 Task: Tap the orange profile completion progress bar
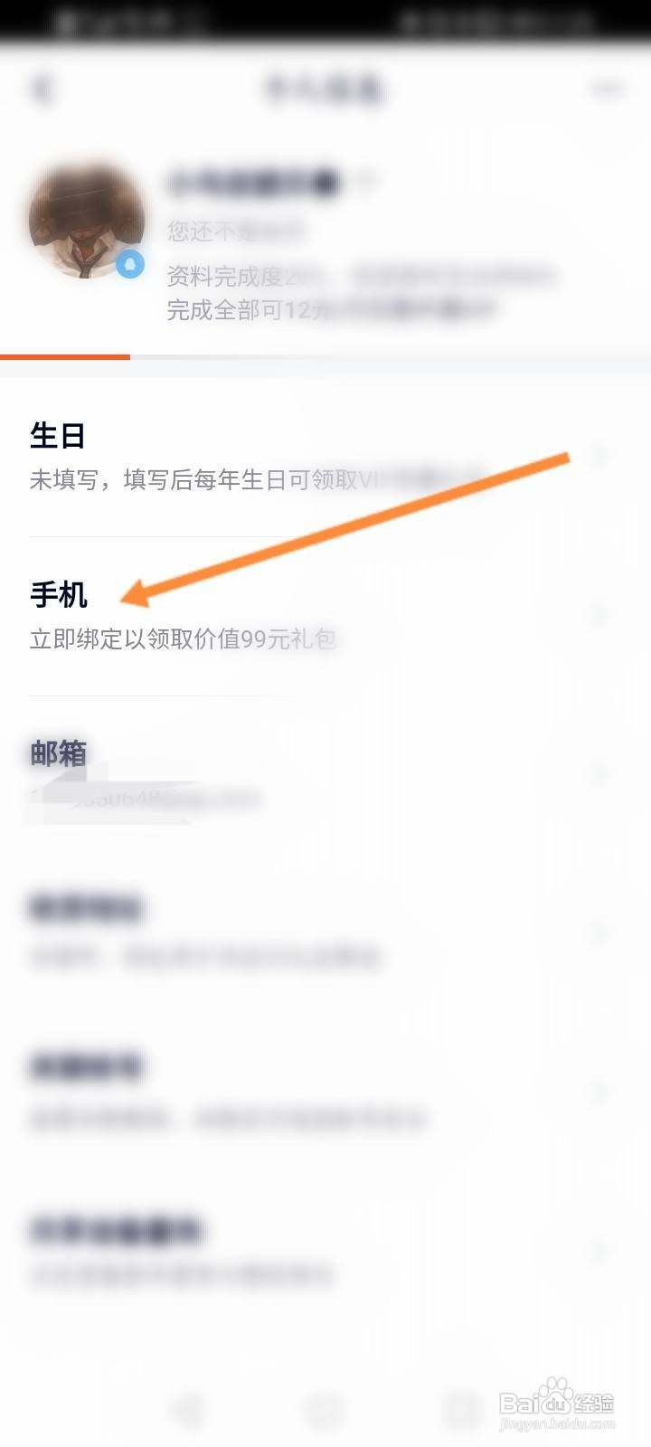(65, 357)
